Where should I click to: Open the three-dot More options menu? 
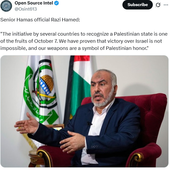point(166,5)
